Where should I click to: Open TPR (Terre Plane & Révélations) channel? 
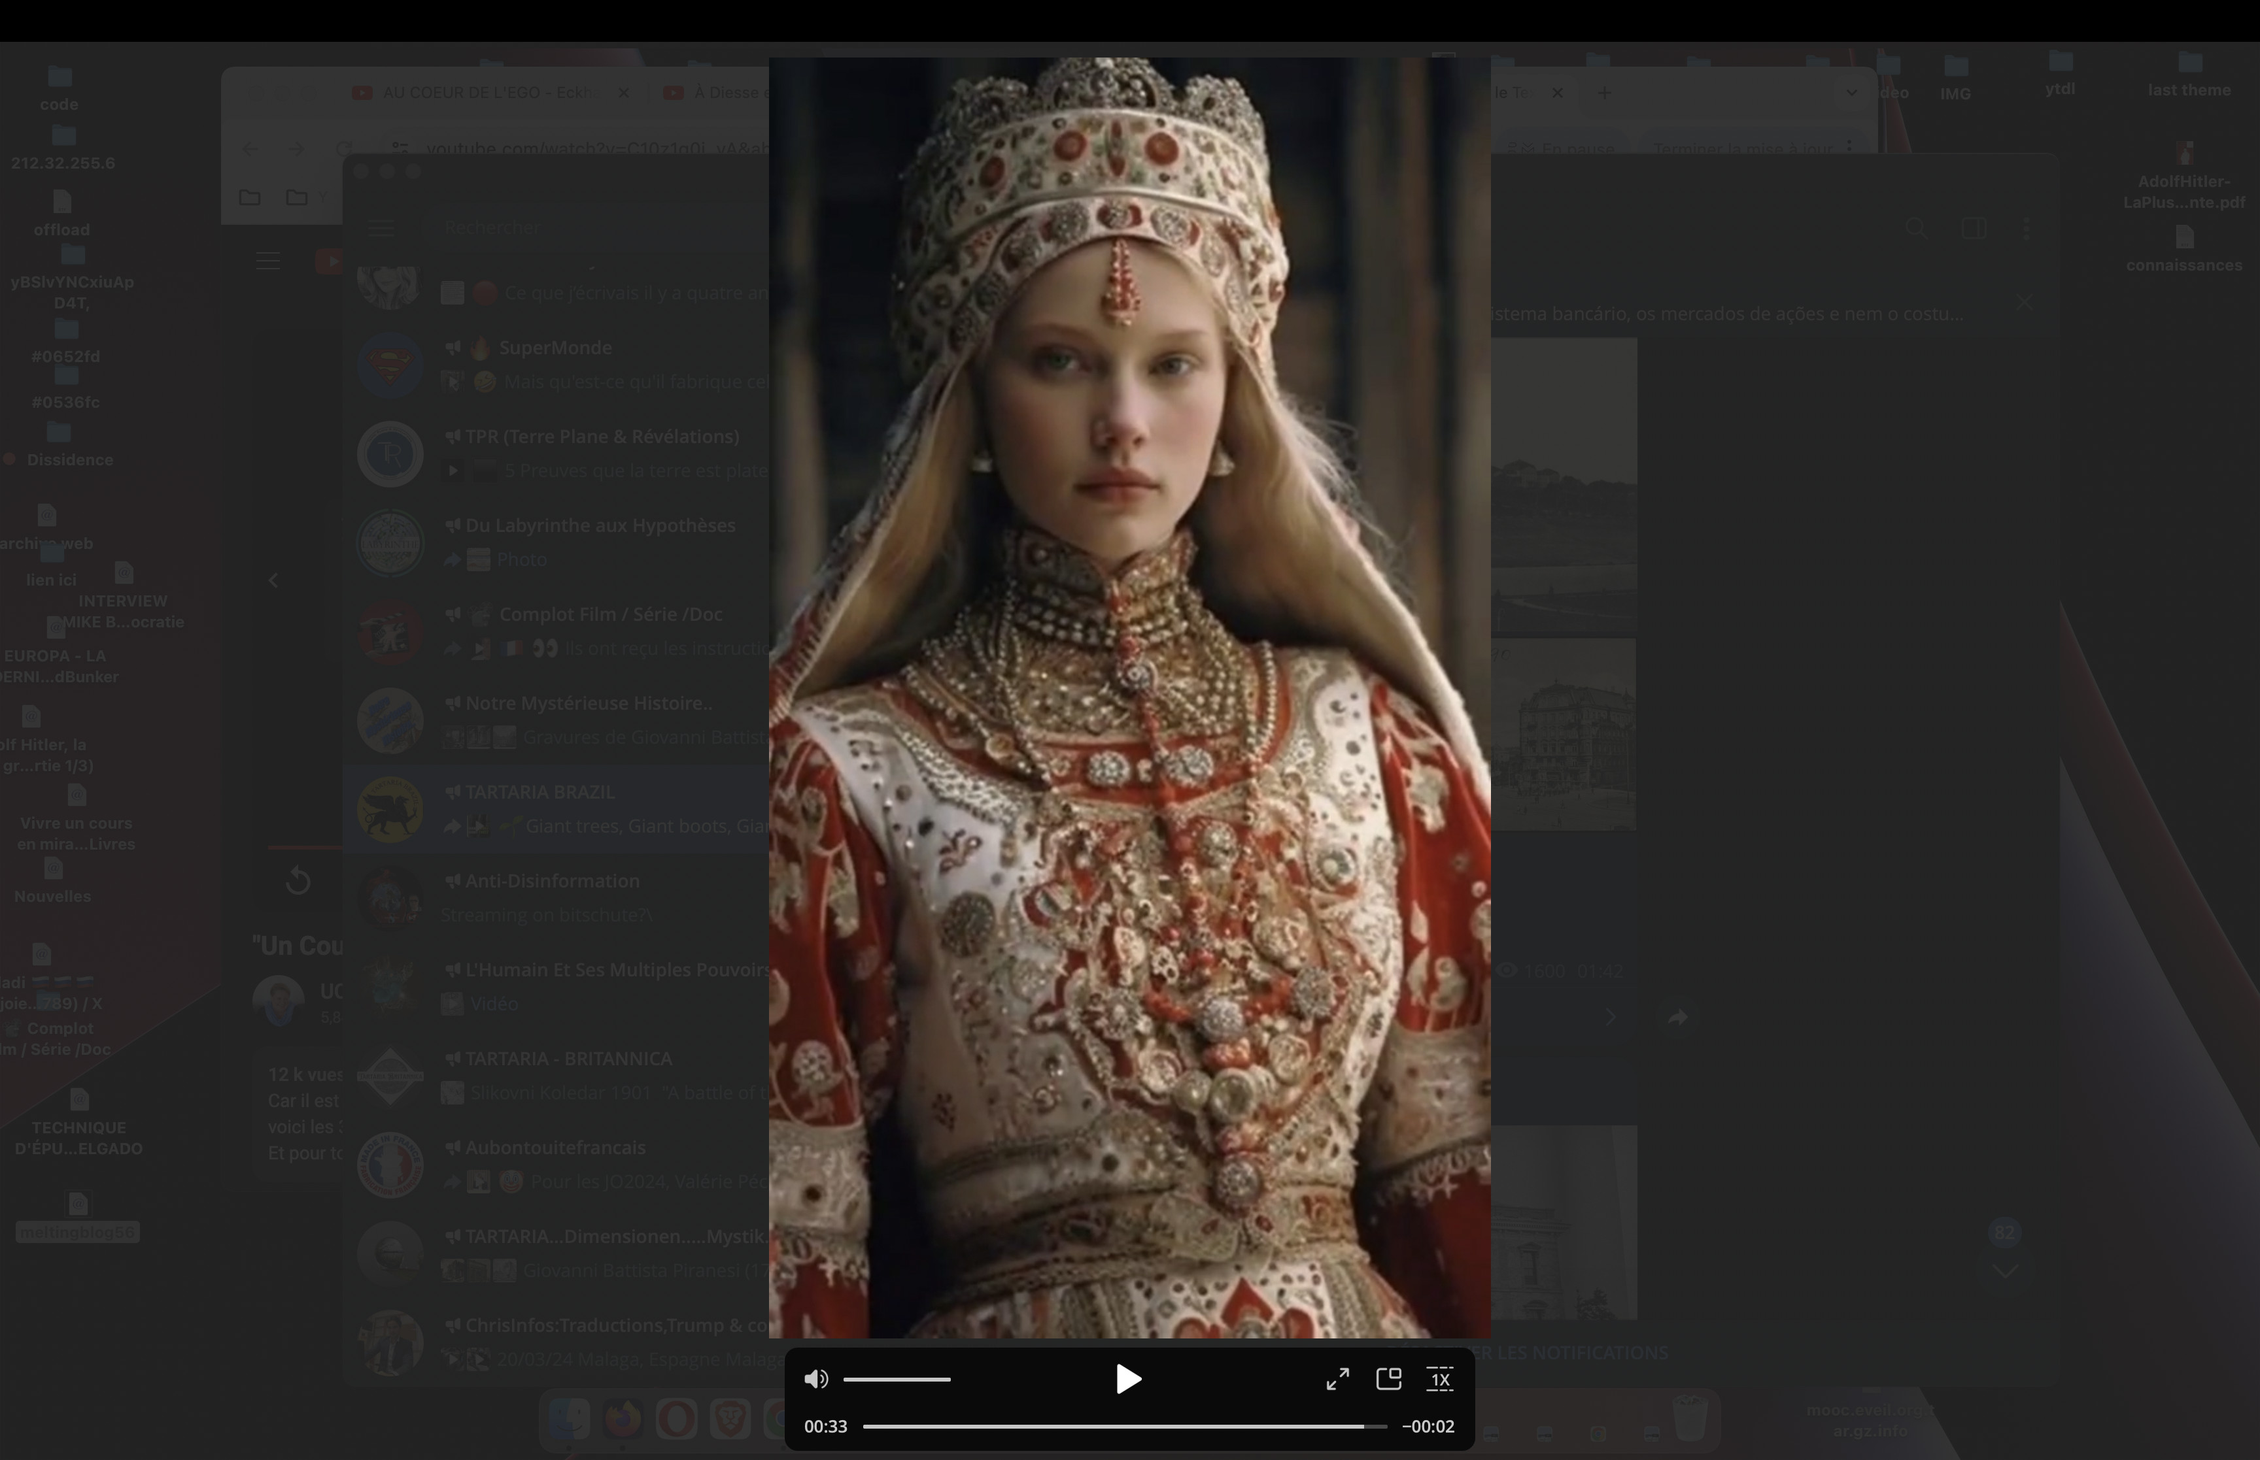click(556, 453)
